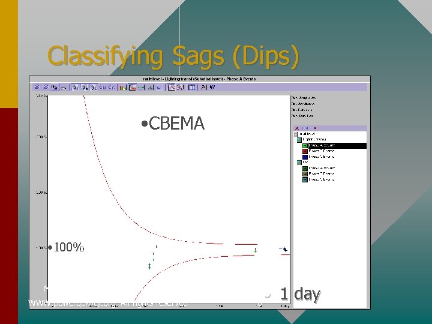Toggle the fifth greyed phase button
Screen dimensions: 432x324
(x=112, y=88)
